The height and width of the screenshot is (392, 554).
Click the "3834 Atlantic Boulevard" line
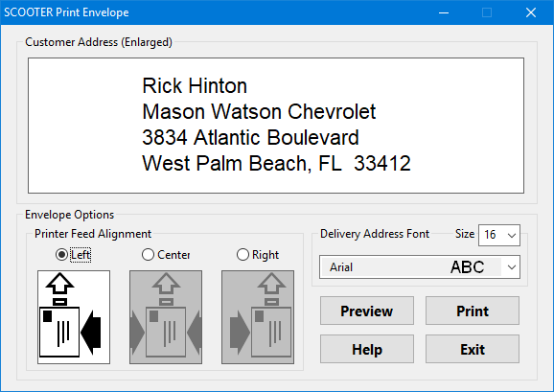click(250, 137)
